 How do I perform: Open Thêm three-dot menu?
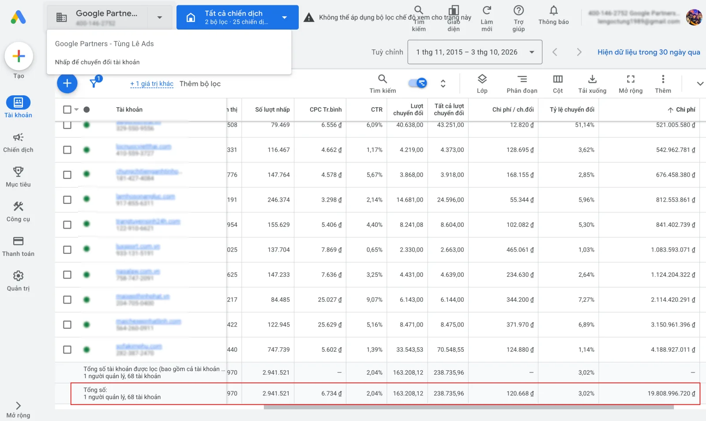(x=663, y=83)
